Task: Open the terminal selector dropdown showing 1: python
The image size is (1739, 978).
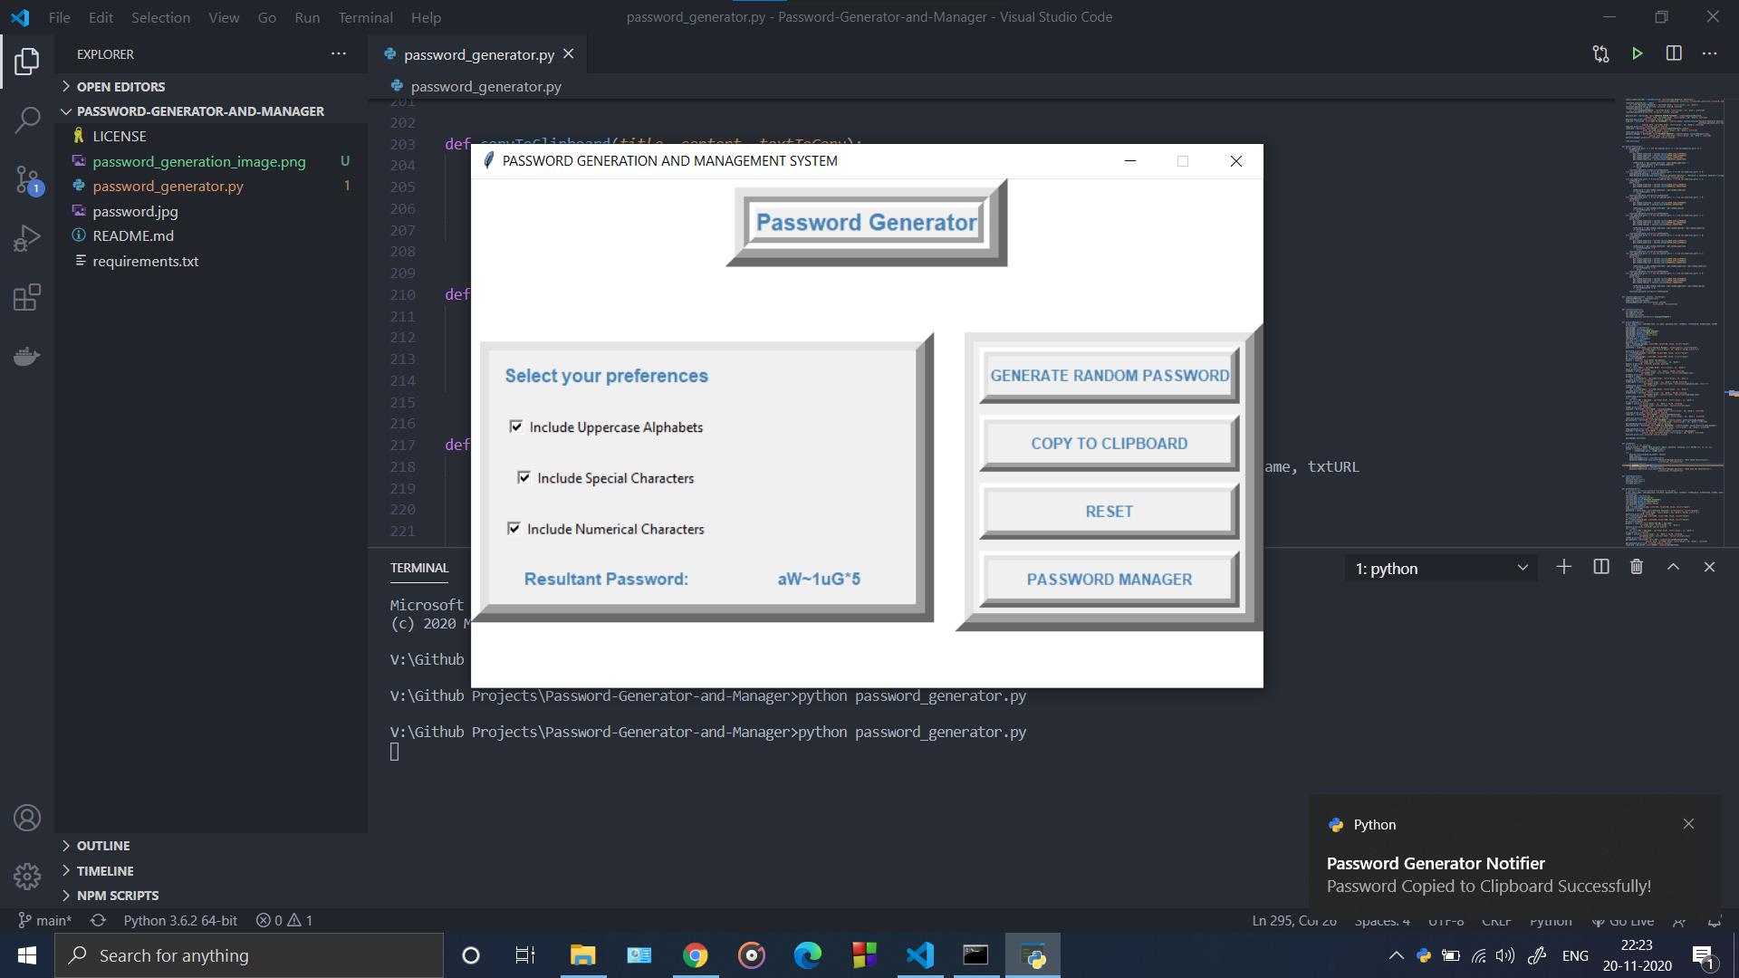Action: pyautogui.click(x=1440, y=568)
